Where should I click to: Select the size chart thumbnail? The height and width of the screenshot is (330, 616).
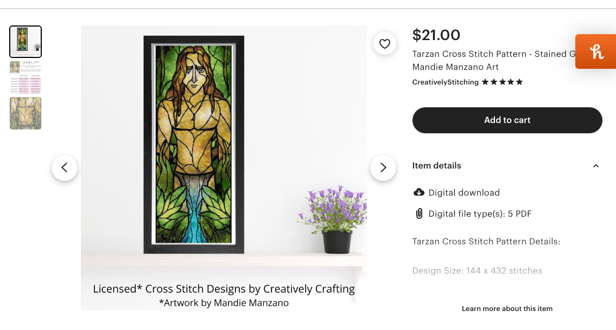(25, 77)
